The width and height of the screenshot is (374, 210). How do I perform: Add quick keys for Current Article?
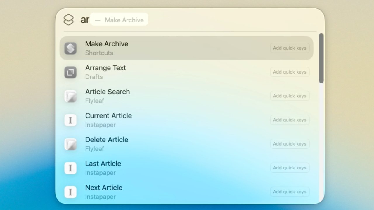tap(290, 120)
